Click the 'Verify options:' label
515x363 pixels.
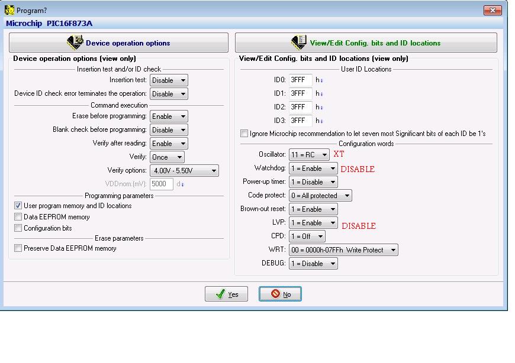(127, 170)
